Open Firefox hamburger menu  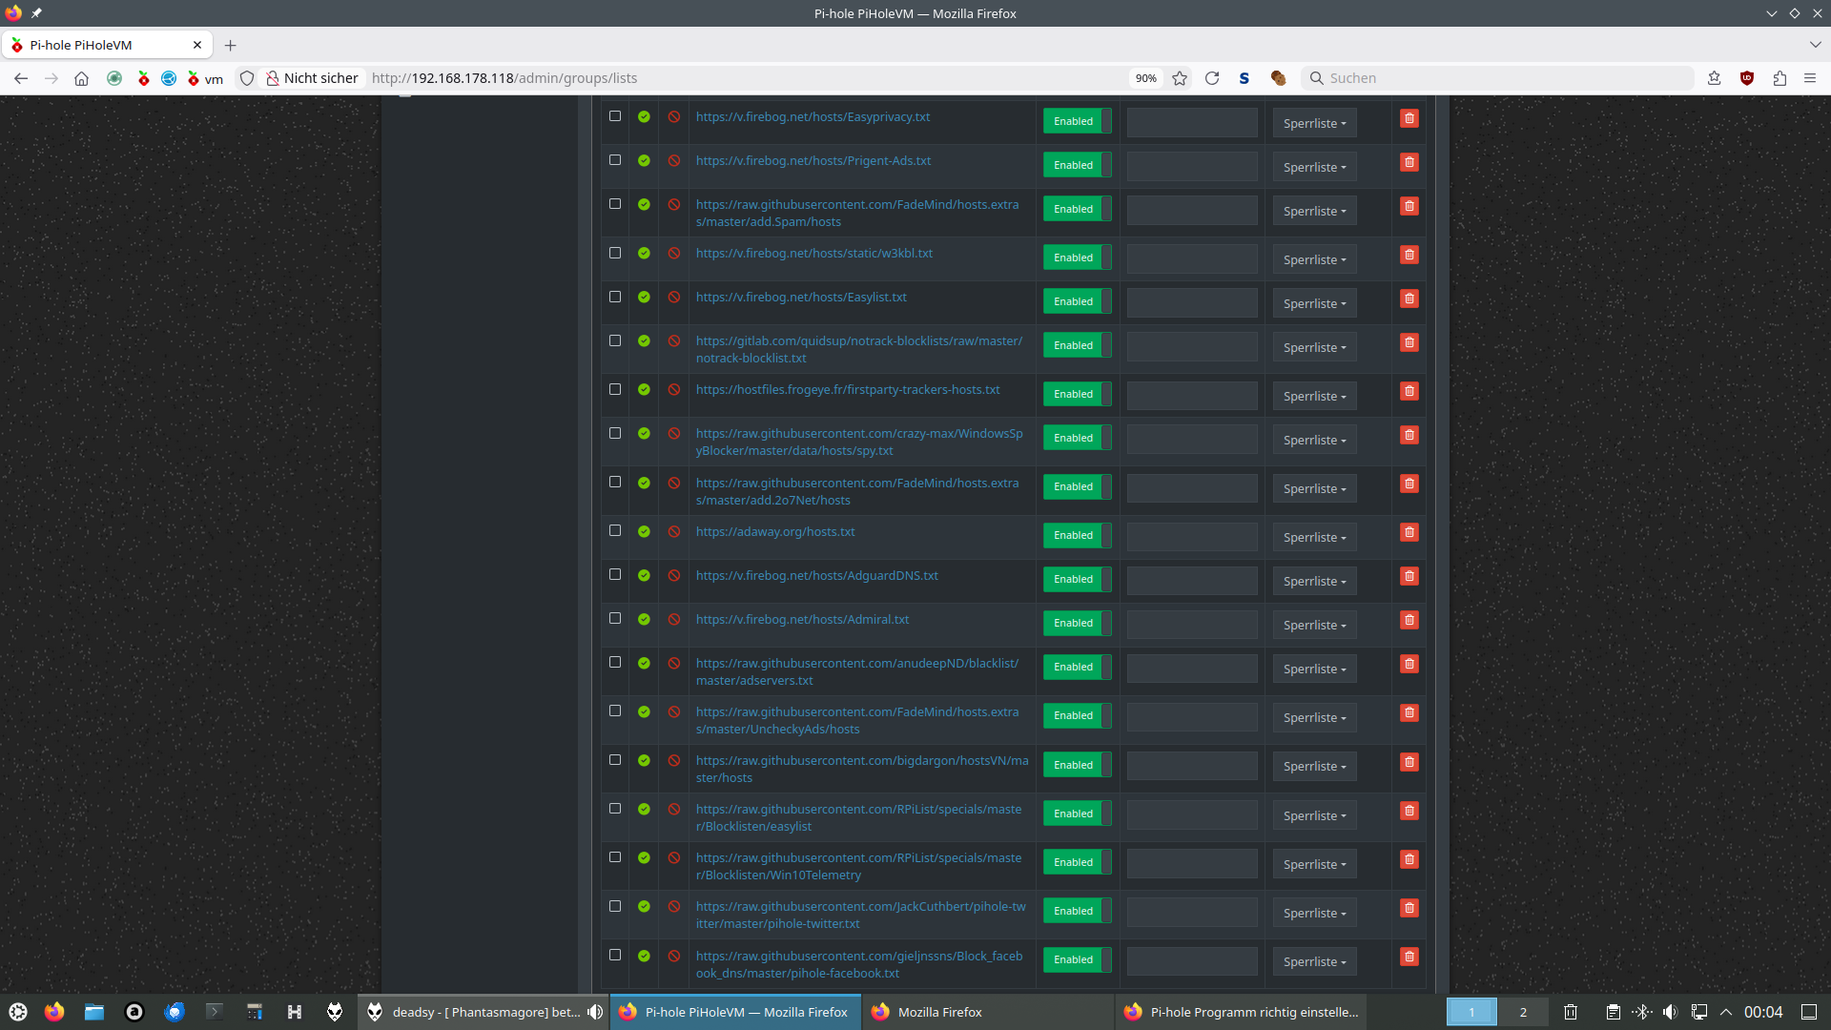(1809, 78)
